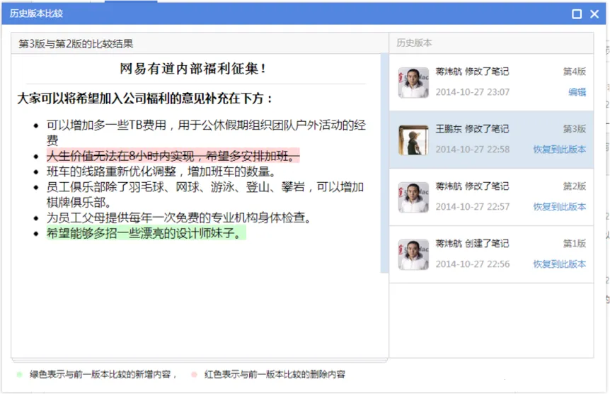Click the 第4版 version label
610x394 pixels.
[x=575, y=72]
